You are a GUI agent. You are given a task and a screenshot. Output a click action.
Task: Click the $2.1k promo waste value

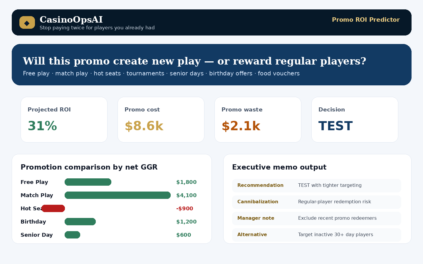pos(241,126)
